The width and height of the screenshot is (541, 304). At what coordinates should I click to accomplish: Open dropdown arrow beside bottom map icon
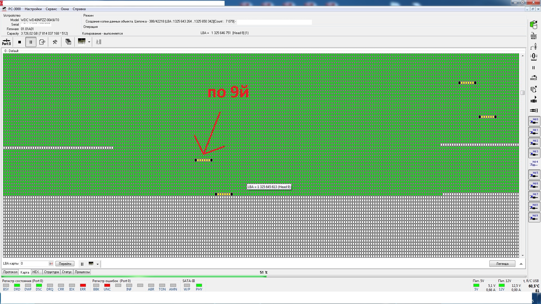click(97, 264)
